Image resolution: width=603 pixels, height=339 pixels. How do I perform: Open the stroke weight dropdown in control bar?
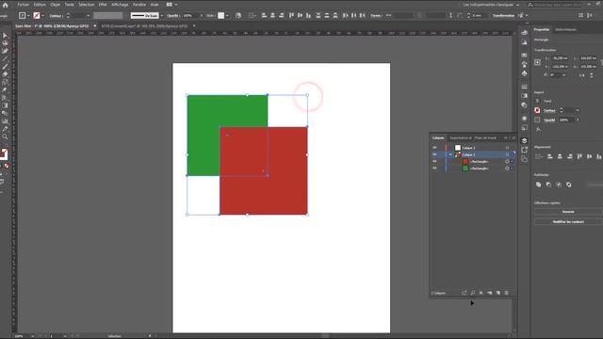pyautogui.click(x=88, y=16)
